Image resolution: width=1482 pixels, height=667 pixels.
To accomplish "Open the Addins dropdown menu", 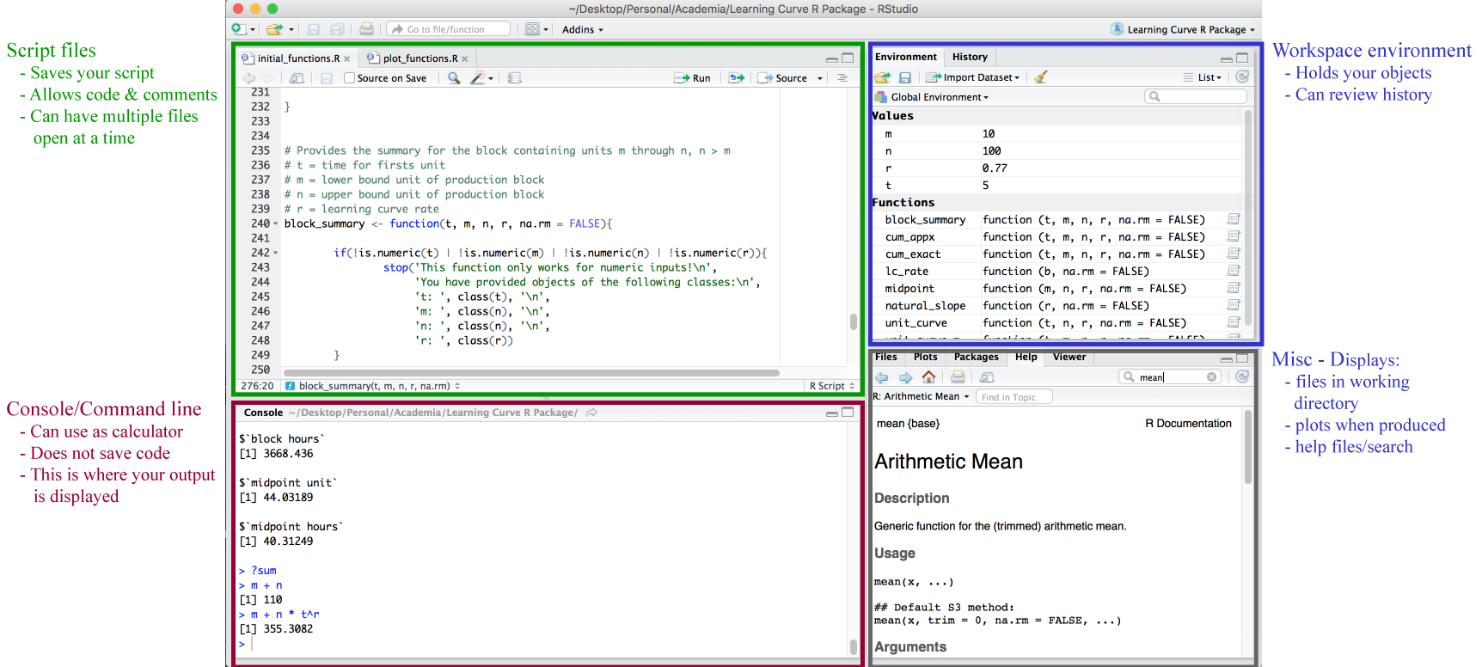I will [583, 29].
